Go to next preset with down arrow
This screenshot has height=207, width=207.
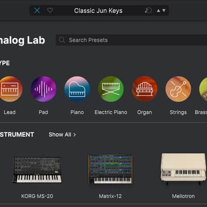(x=164, y=10)
